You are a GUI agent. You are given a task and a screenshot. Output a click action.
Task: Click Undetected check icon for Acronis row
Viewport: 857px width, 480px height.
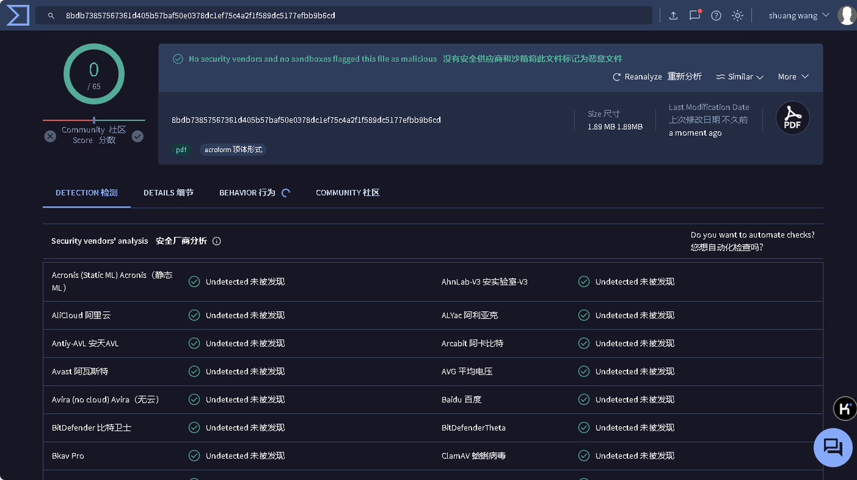194,282
